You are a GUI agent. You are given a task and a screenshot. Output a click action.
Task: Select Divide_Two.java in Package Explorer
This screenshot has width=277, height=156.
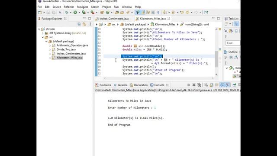[66, 49]
